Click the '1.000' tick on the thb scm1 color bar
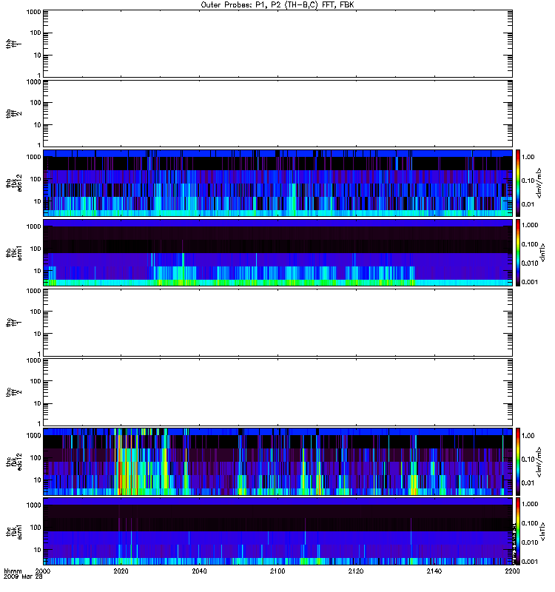 tap(530, 225)
